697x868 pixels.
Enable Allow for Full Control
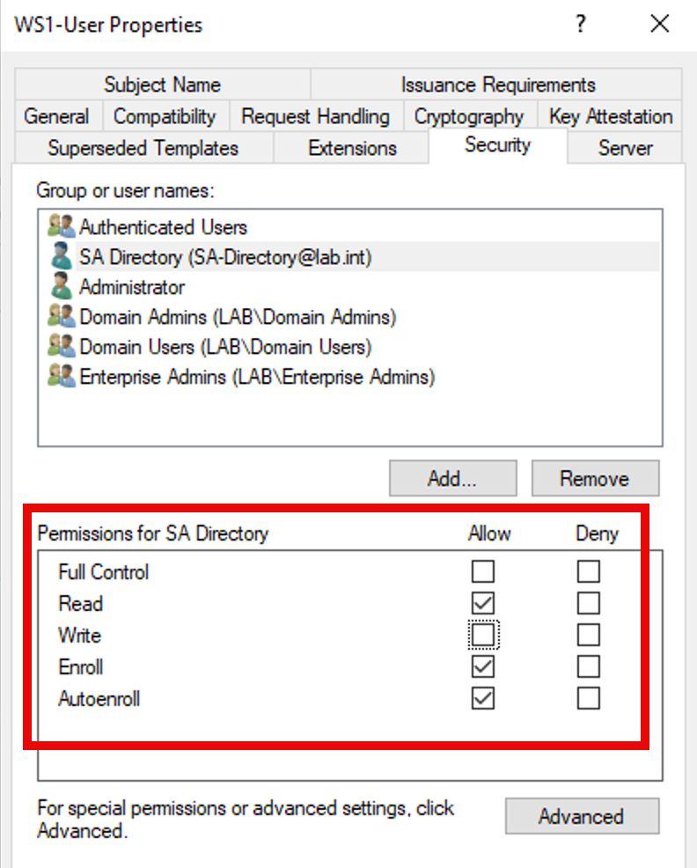pyautogui.click(x=483, y=572)
